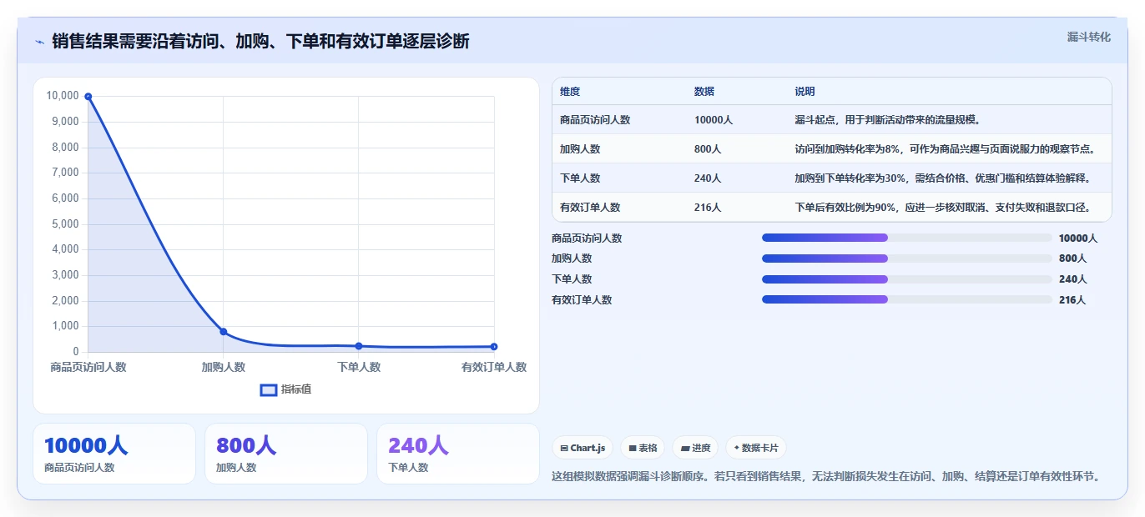
Task: Click the 漏斗转化 tag in header
Action: point(1088,37)
